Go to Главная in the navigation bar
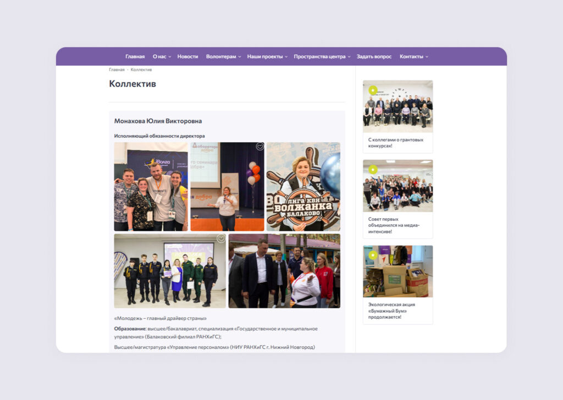This screenshot has width=563, height=400. pyautogui.click(x=135, y=57)
